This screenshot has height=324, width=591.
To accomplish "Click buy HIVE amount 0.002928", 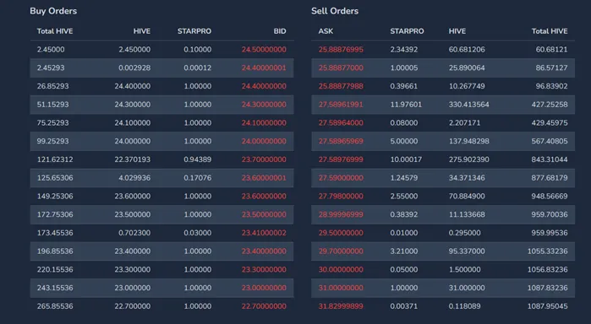I will 134,68.
